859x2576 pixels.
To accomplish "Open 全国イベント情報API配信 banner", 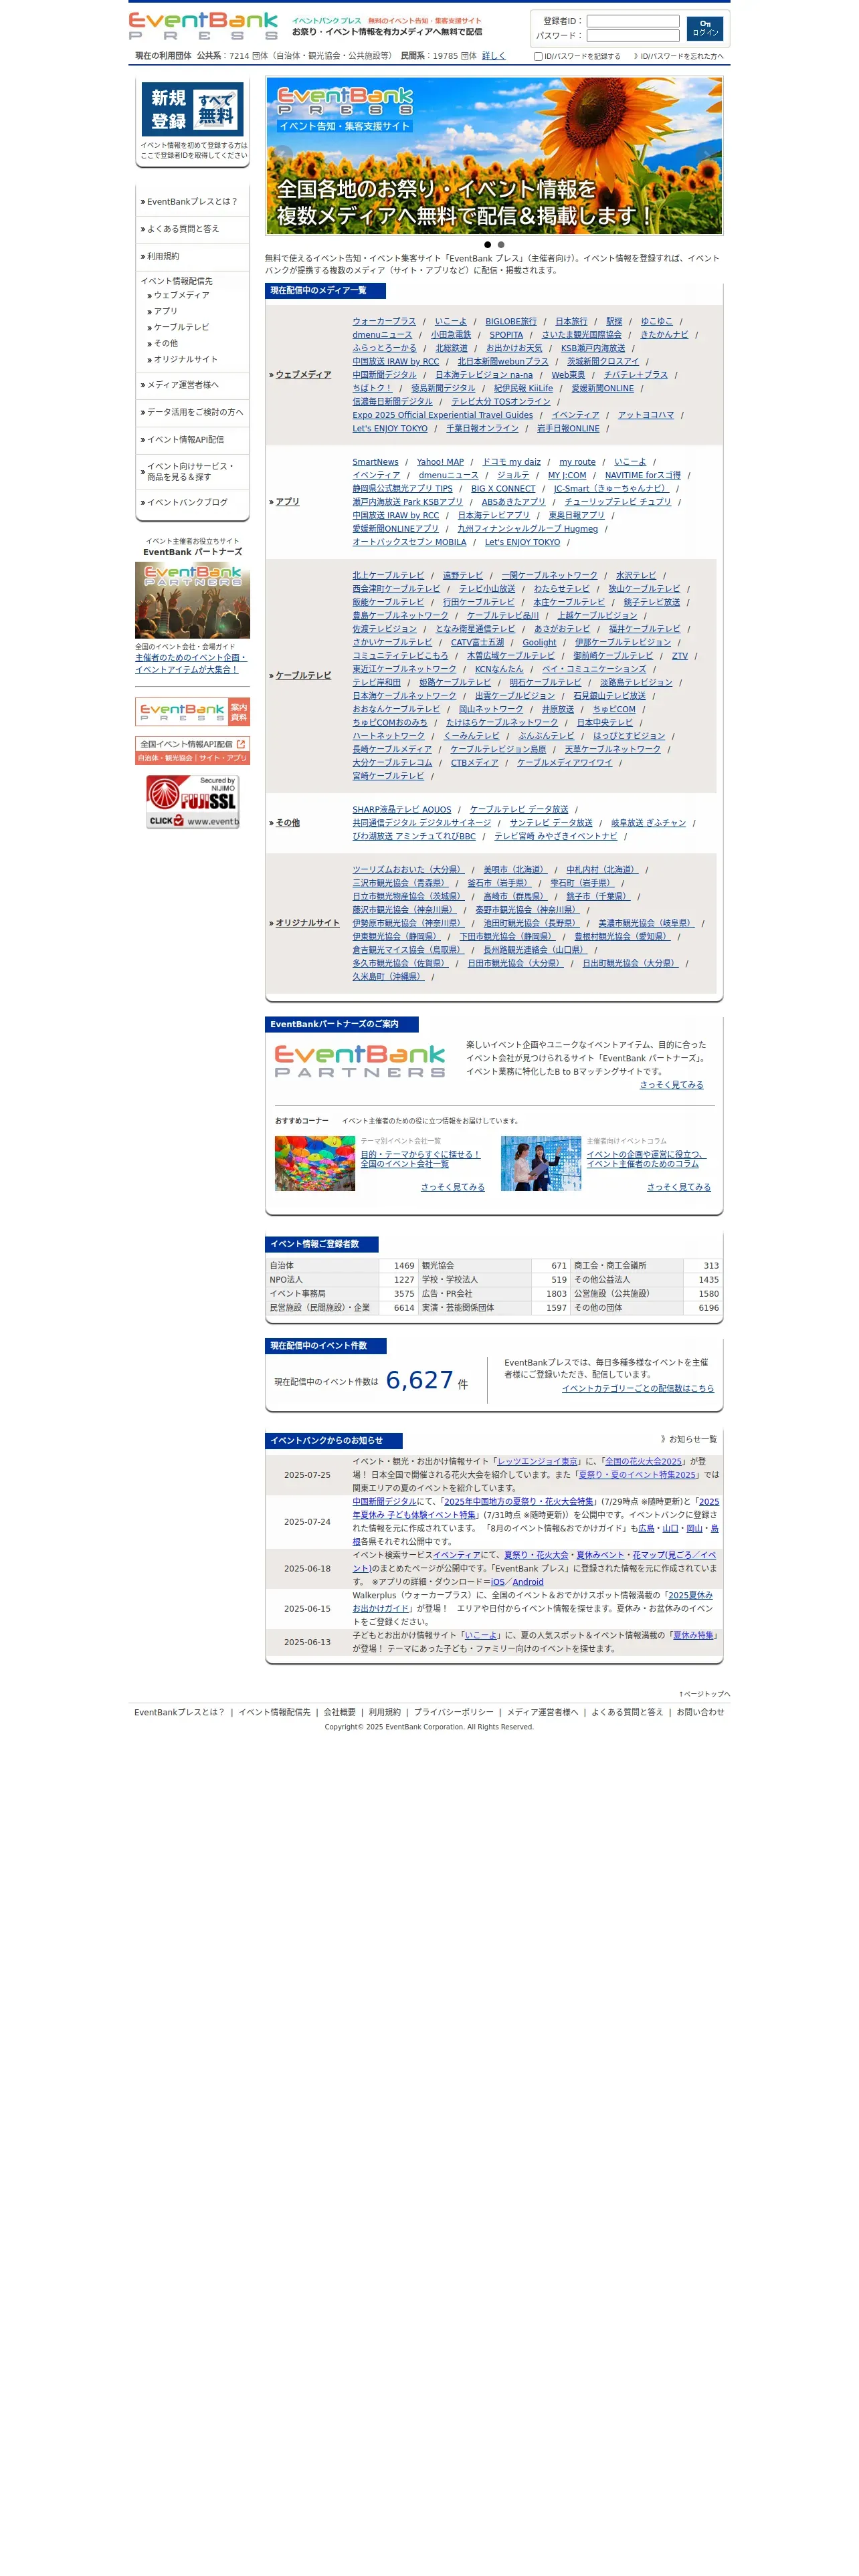I will tap(192, 751).
